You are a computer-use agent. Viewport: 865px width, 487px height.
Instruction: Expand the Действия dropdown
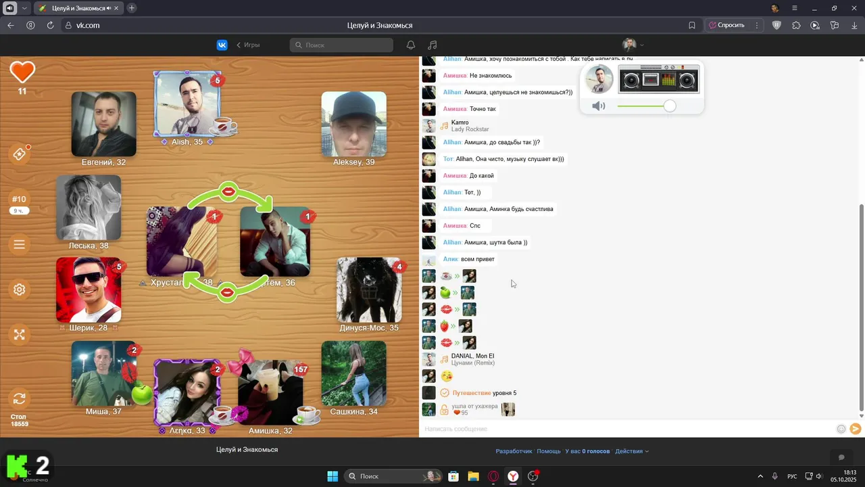[632, 451]
